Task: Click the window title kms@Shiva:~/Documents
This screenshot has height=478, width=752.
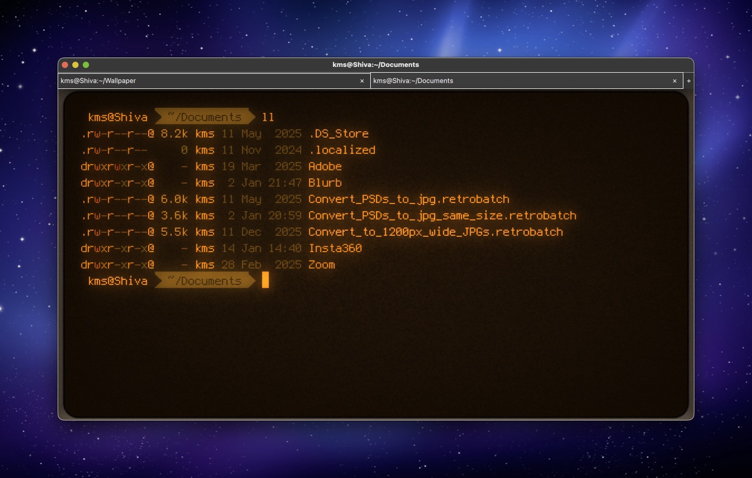Action: [375, 65]
